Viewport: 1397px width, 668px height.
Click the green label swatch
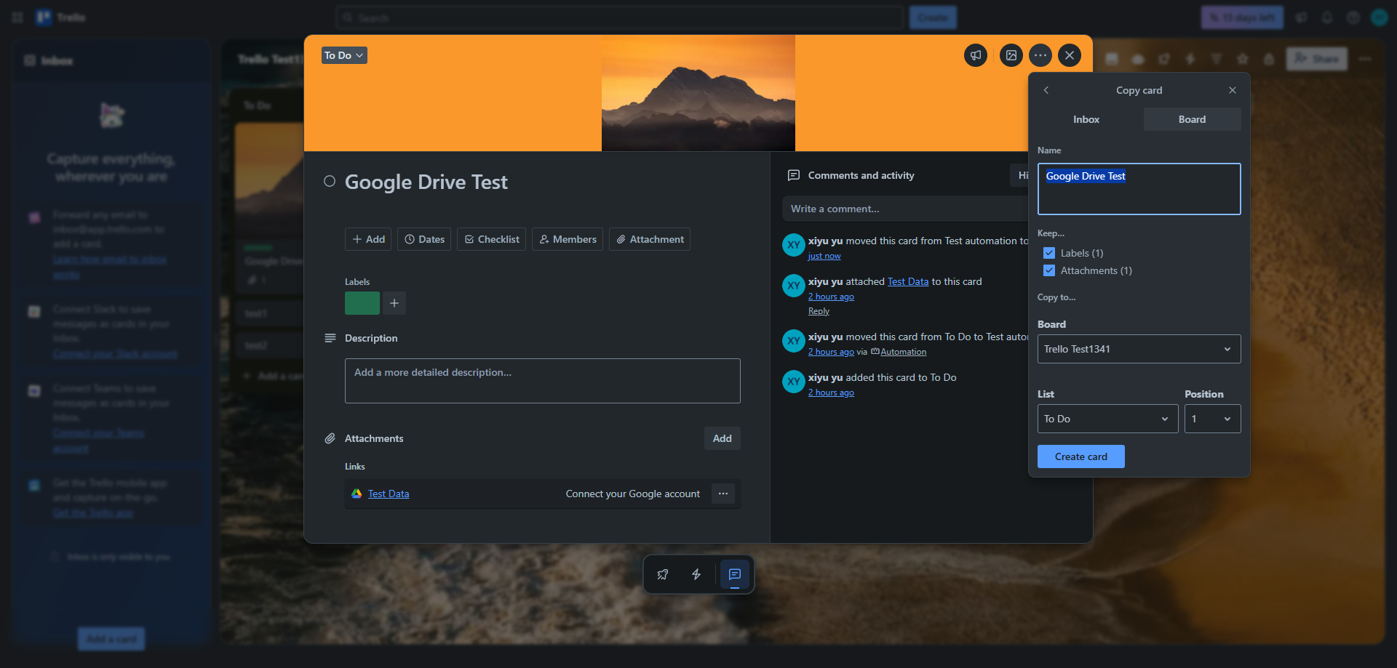362,303
